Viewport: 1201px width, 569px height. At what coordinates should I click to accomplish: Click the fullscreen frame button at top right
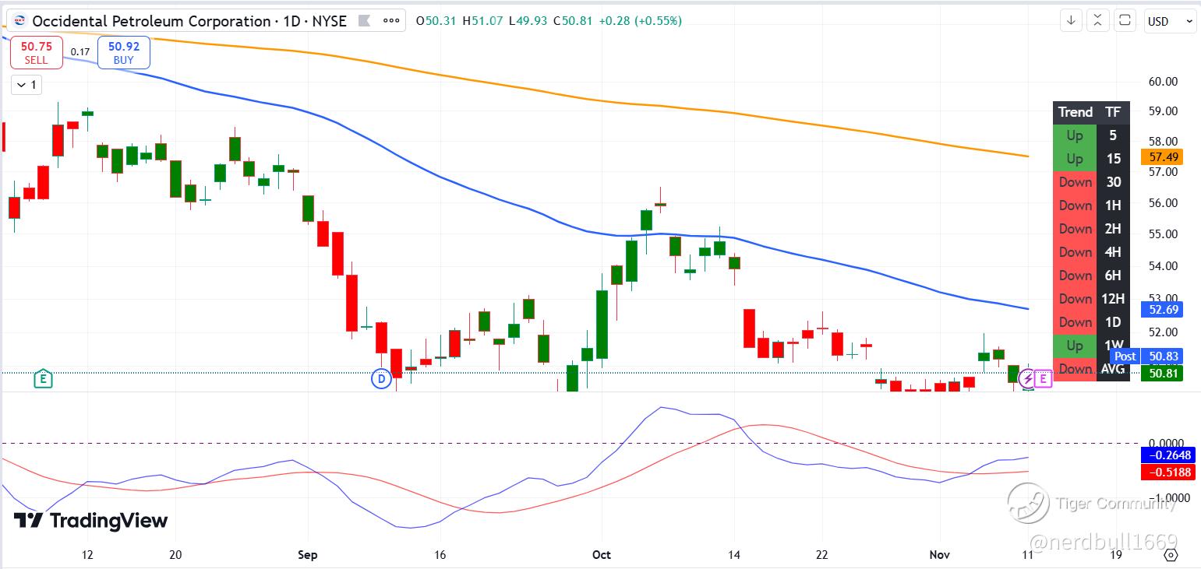click(x=1125, y=21)
